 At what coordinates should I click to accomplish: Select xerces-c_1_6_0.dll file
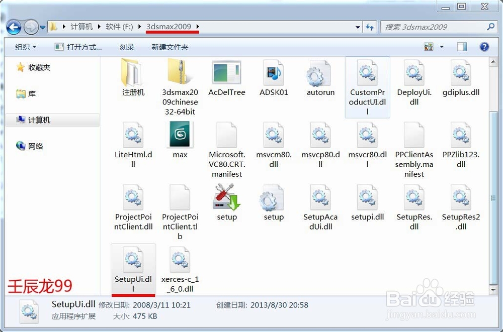pyautogui.click(x=180, y=269)
